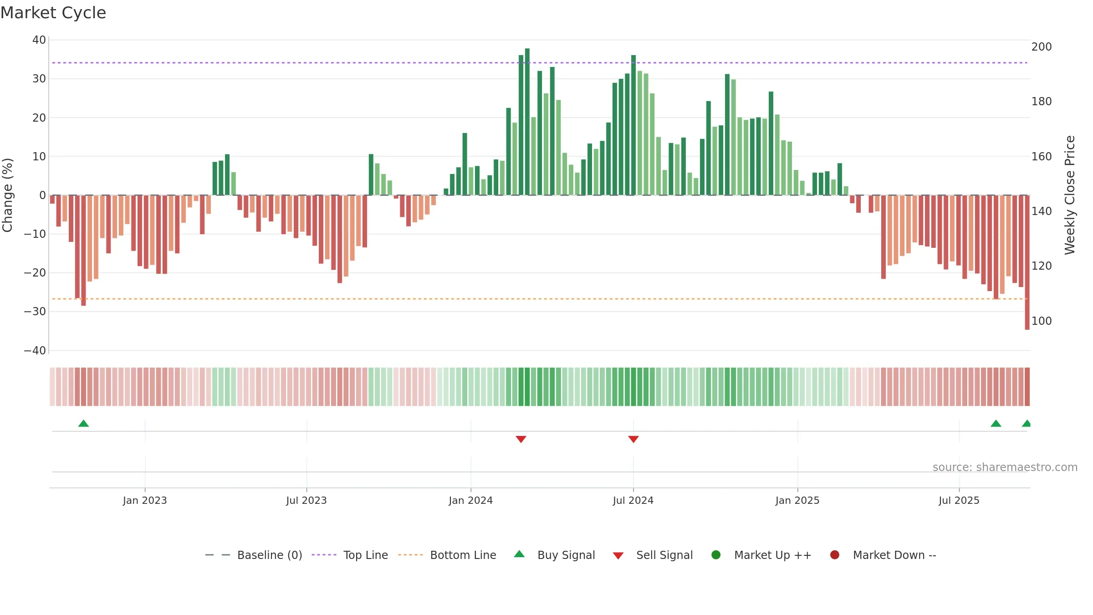Click the Jan 2024 axis label
The width and height of the screenshot is (1093, 615).
coord(471,501)
